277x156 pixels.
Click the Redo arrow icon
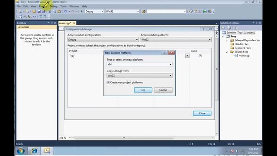[73, 11]
